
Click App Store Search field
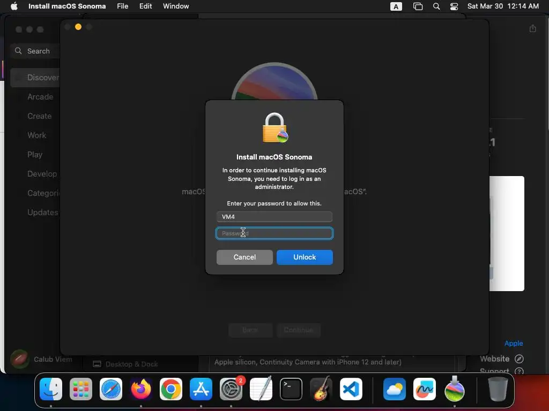click(x=35, y=51)
